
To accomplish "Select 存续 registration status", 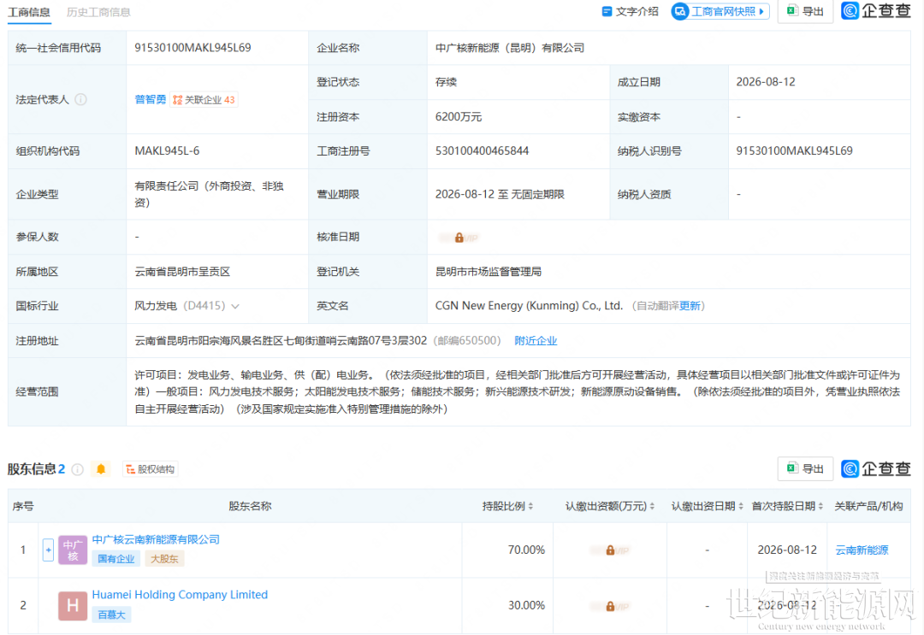I will pos(446,82).
